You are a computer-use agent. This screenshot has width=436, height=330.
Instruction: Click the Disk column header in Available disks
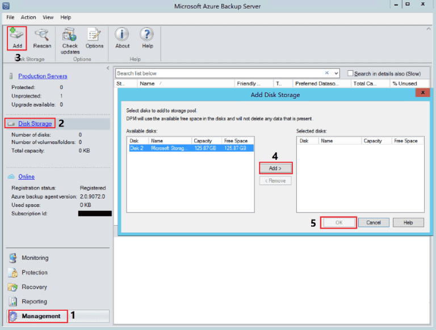coord(138,141)
